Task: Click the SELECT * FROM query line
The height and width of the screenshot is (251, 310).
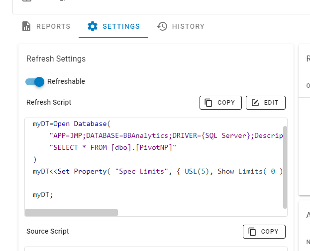Action: click(x=113, y=147)
